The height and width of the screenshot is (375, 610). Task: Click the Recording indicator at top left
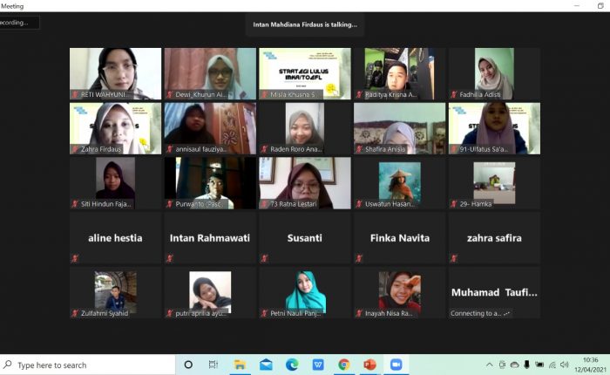[19, 23]
